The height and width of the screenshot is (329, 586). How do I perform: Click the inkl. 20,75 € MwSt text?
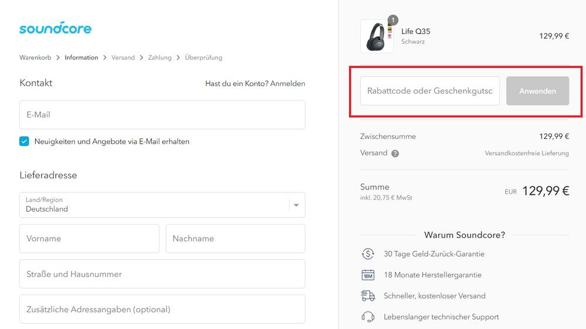[x=386, y=198]
